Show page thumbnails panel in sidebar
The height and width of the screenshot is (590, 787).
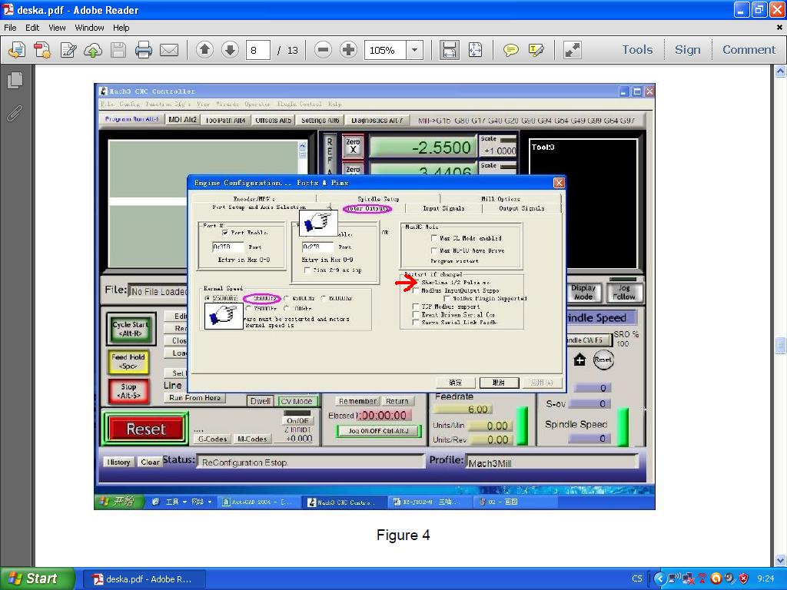click(x=15, y=80)
